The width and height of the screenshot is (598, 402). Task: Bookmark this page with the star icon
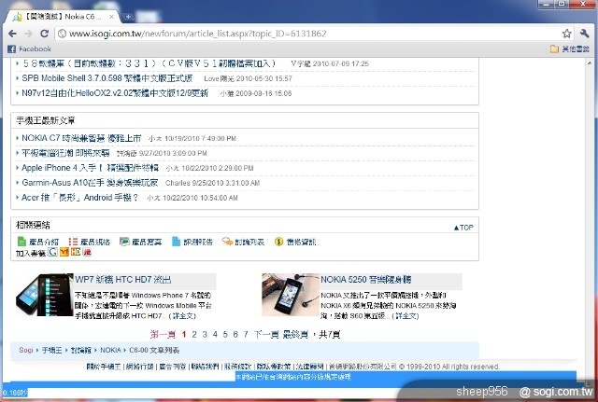click(x=566, y=33)
